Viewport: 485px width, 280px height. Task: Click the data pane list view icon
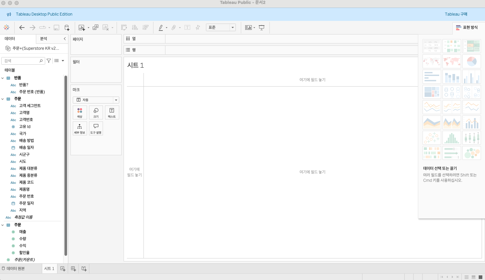click(x=56, y=61)
